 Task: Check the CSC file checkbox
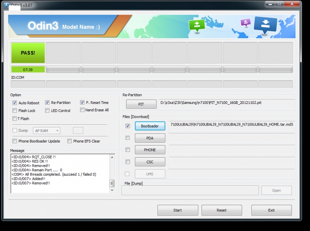128,162
